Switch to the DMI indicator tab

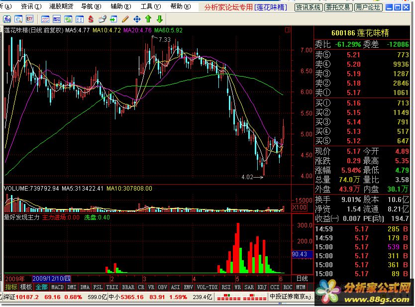[x=72, y=287]
